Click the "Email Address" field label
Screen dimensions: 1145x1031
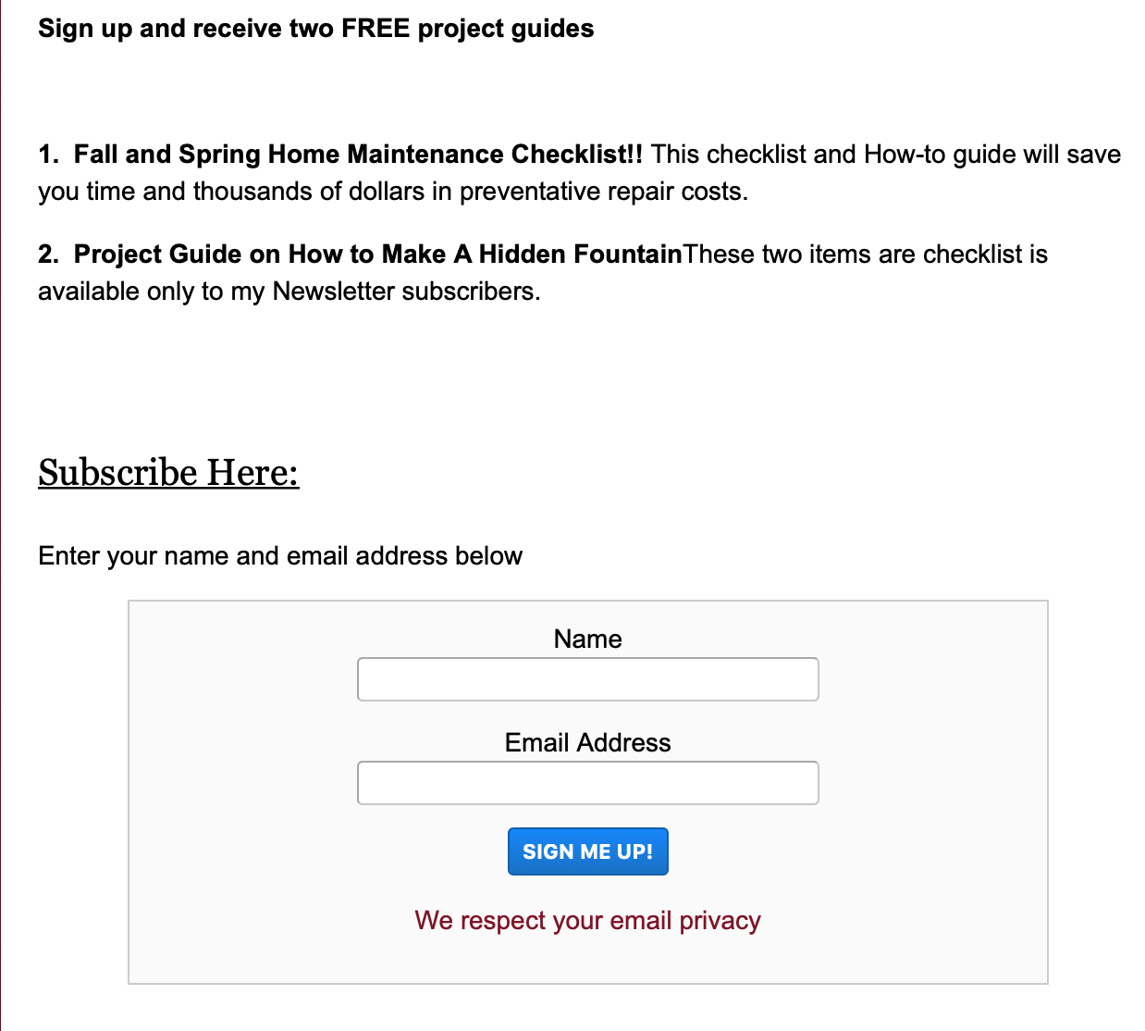tap(587, 742)
